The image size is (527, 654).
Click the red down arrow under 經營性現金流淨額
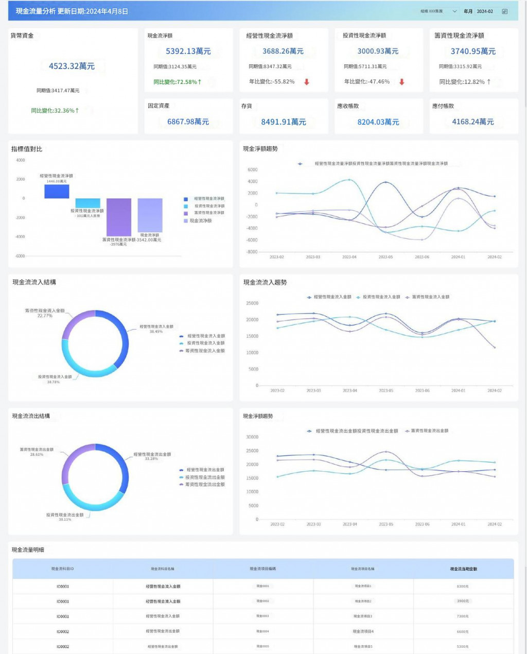(307, 82)
